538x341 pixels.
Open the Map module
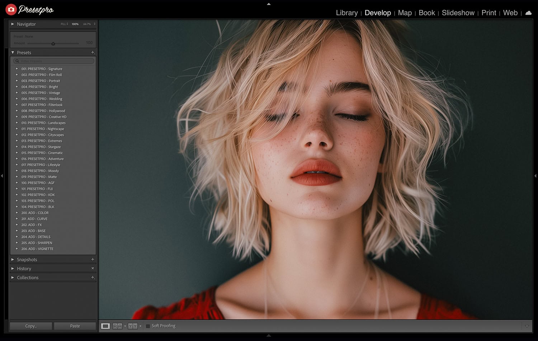[x=405, y=13]
